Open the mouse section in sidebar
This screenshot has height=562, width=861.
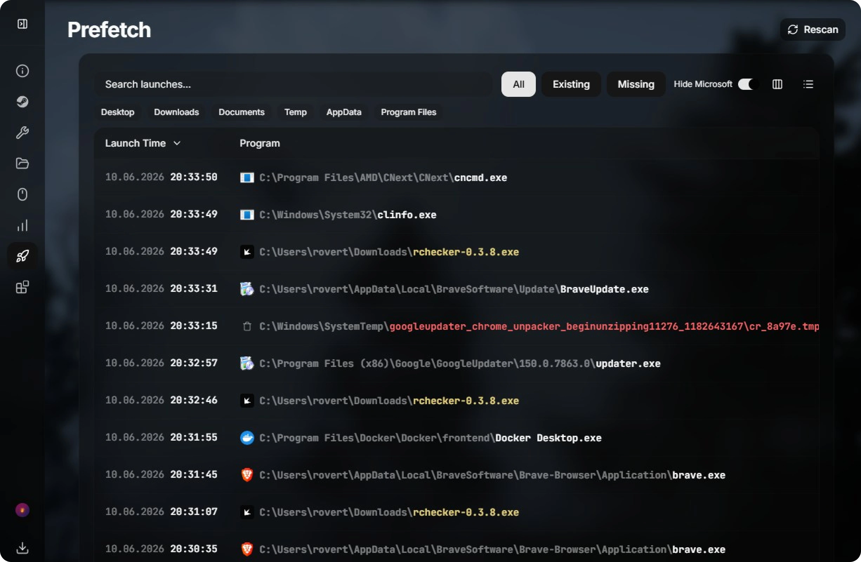[22, 194]
